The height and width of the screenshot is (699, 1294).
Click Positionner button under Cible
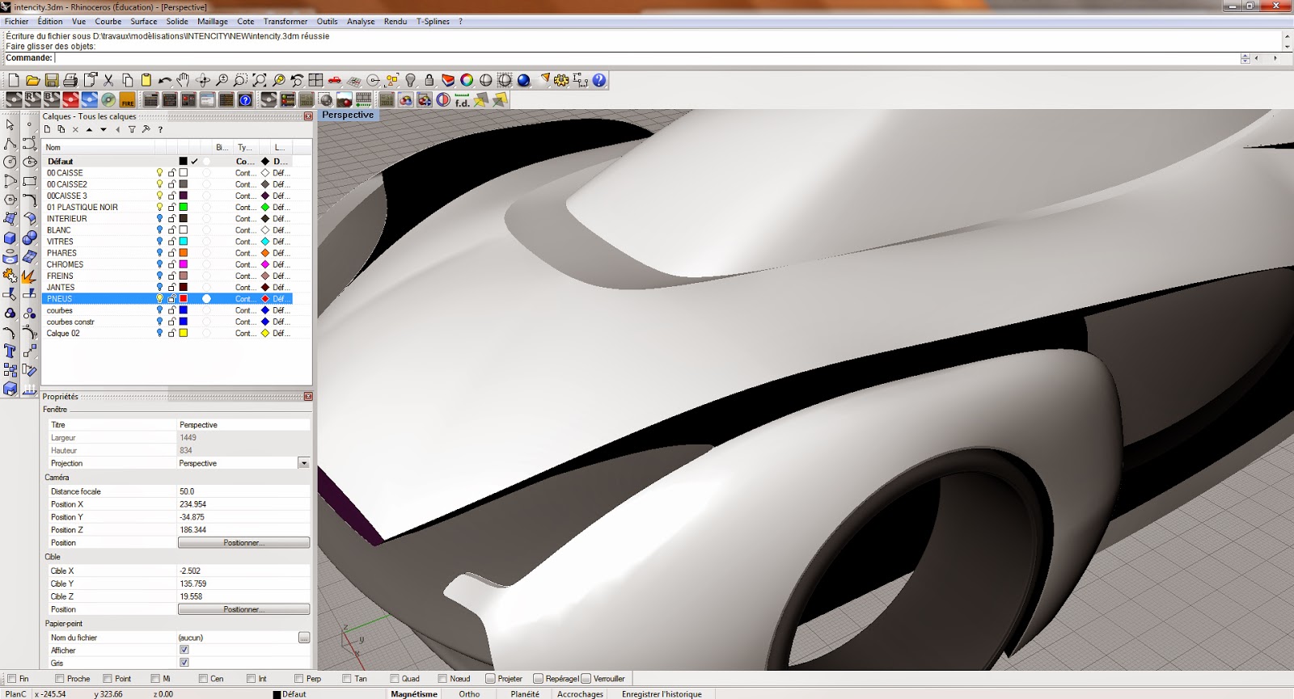coord(243,609)
